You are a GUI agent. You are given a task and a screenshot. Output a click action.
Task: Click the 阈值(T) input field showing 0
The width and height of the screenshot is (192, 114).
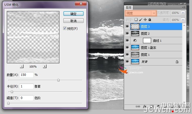point(27,98)
